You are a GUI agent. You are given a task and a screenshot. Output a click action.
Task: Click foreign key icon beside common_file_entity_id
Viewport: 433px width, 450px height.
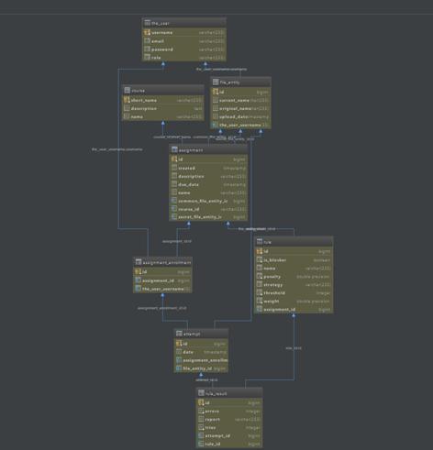click(174, 201)
